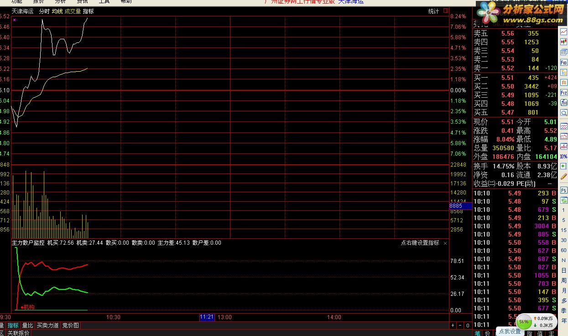Click the 3004 B trade row
568x336 pixels.
click(515, 226)
